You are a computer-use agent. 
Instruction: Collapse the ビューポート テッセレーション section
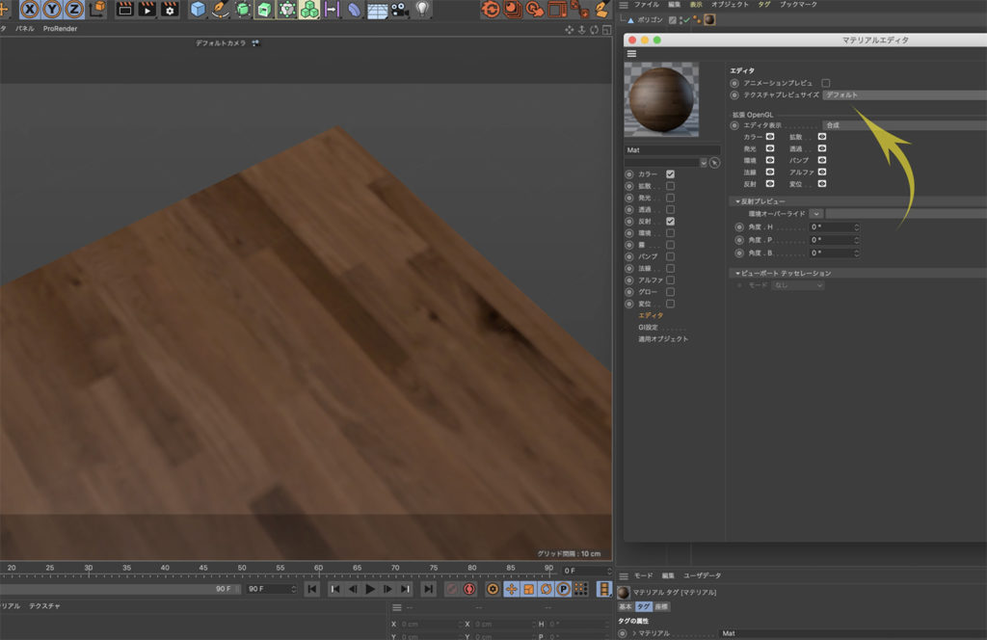coord(737,273)
